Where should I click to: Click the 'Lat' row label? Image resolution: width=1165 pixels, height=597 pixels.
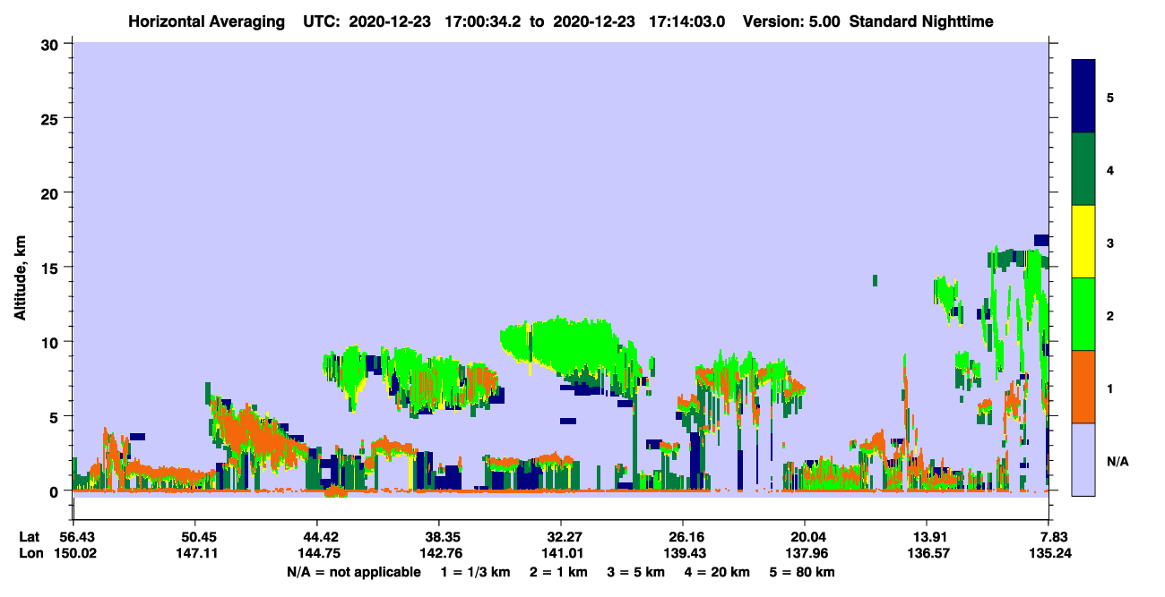coord(30,537)
